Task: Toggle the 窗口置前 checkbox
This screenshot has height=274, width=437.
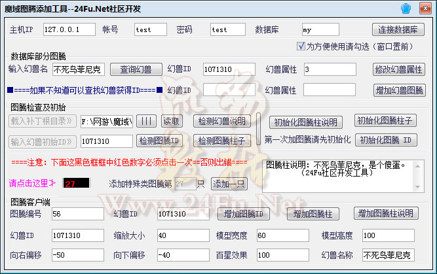Action: click(x=301, y=47)
